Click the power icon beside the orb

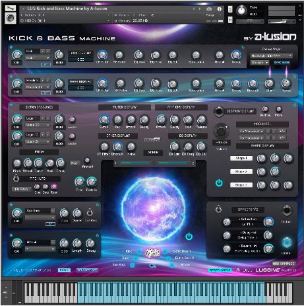click(189, 237)
